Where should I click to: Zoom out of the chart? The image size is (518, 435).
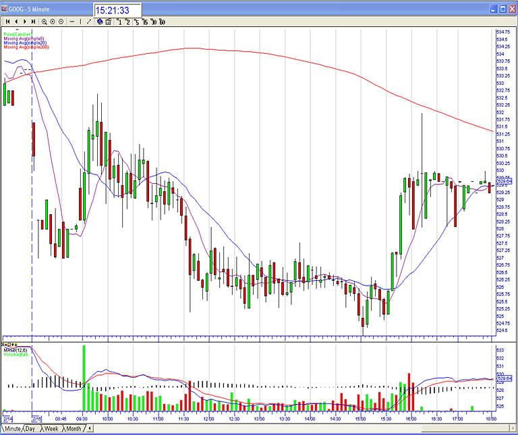coord(61,22)
